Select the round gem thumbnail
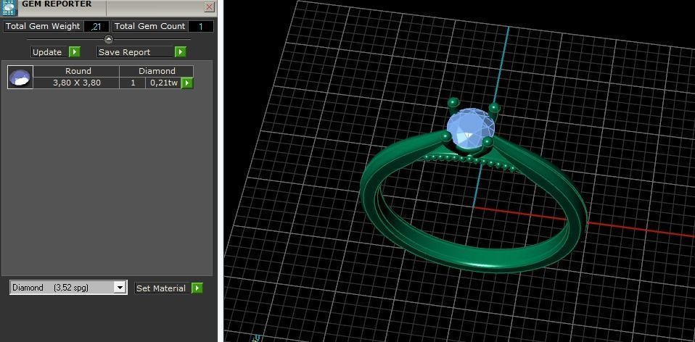The height and width of the screenshot is (342, 695). (x=20, y=78)
